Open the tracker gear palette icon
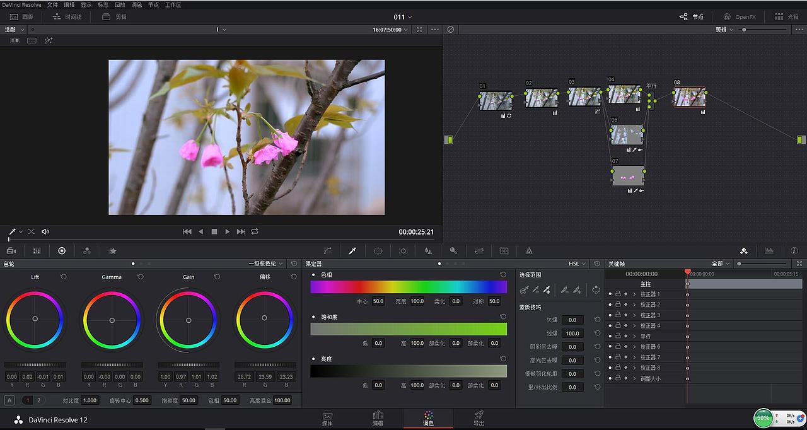The image size is (807, 430). pyautogui.click(x=402, y=250)
